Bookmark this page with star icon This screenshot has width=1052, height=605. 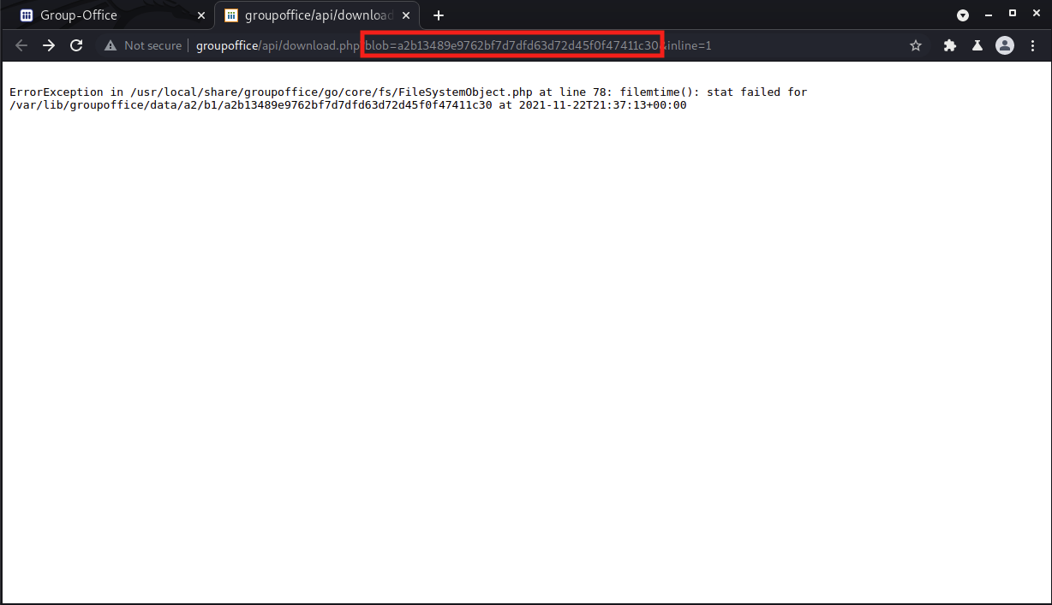tap(916, 45)
